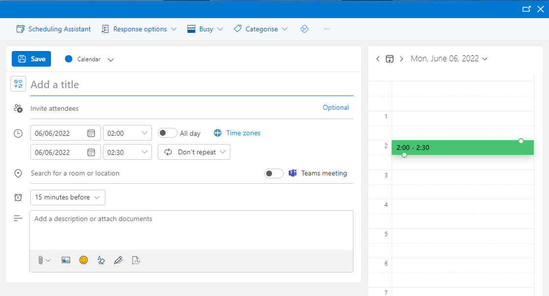Go to next day arrow
This screenshot has height=296, width=549.
coord(401,59)
